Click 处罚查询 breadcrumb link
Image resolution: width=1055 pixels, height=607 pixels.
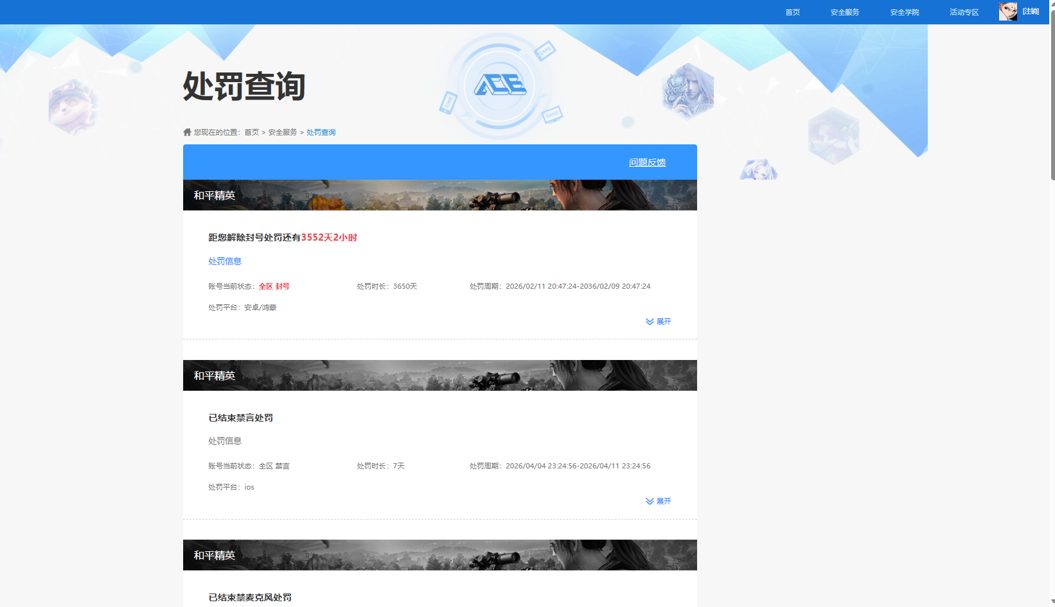[x=321, y=132]
